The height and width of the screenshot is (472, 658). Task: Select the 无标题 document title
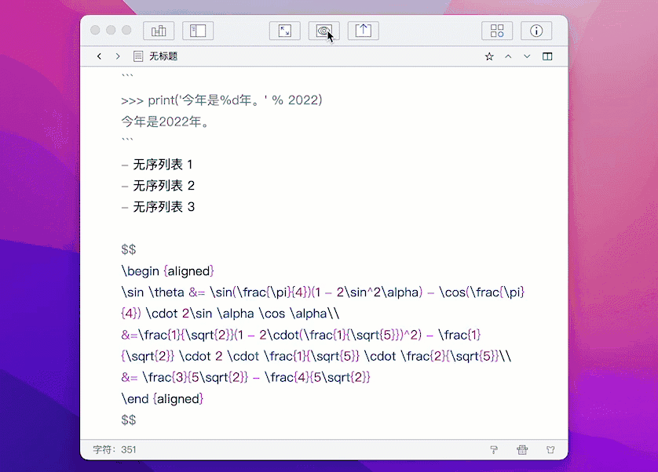tap(163, 56)
